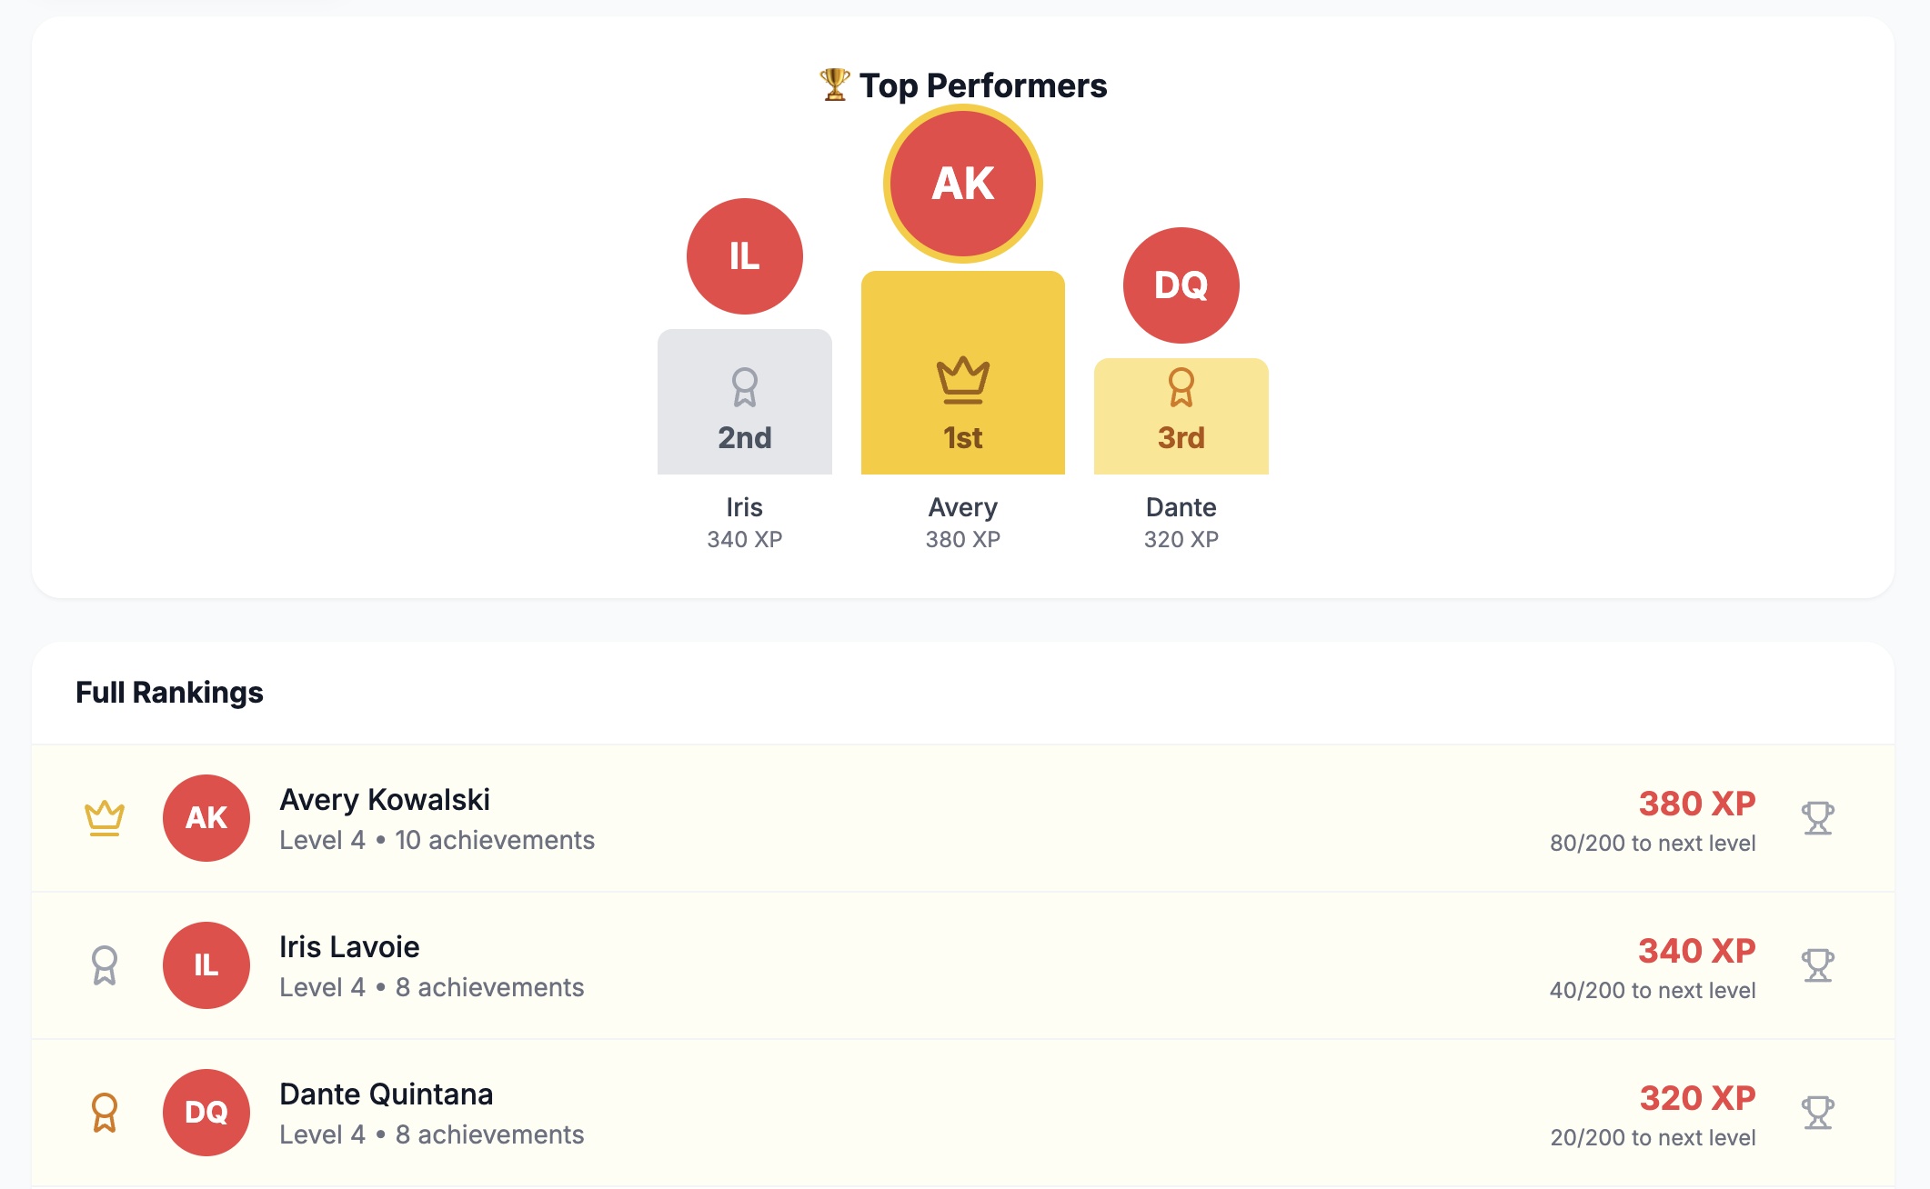Open Dante Quintana's name in the rankings
Screen dimensions: 1930x1189
(x=386, y=1094)
